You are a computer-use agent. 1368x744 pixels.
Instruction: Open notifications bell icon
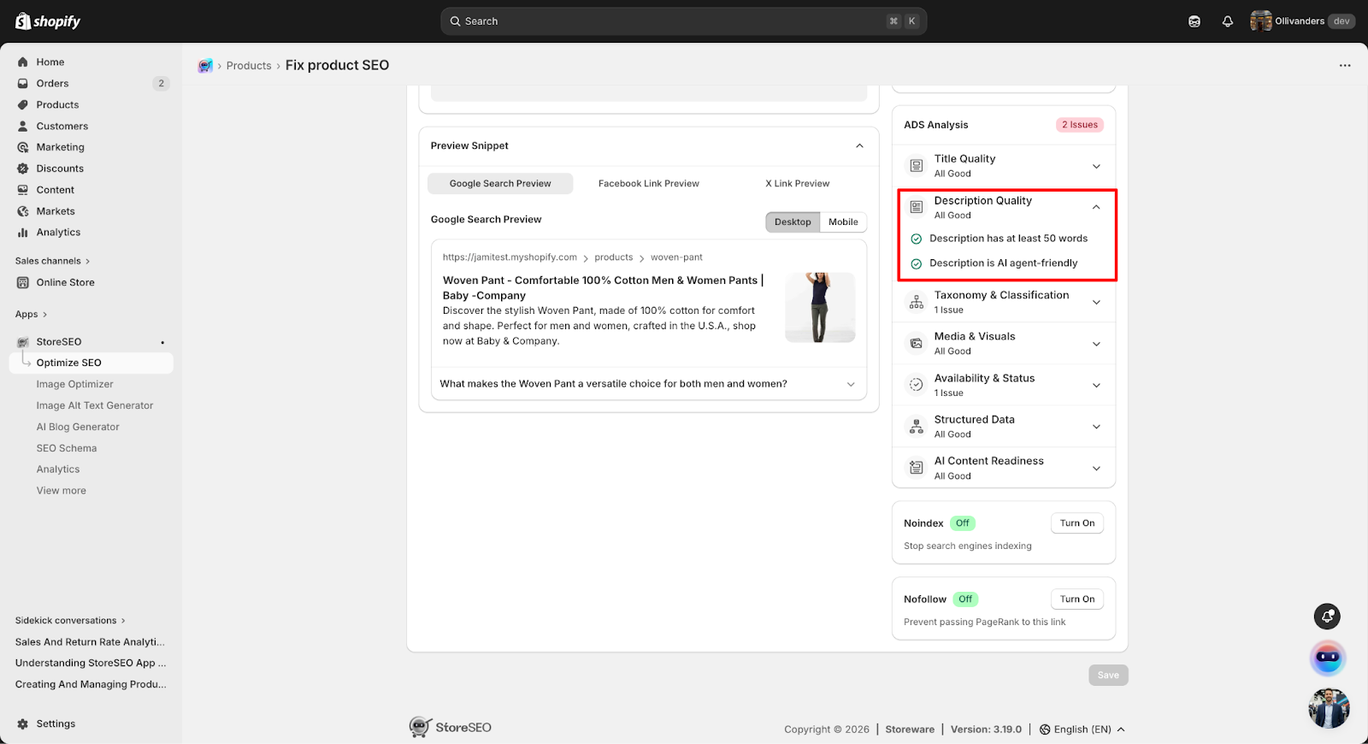point(1228,21)
